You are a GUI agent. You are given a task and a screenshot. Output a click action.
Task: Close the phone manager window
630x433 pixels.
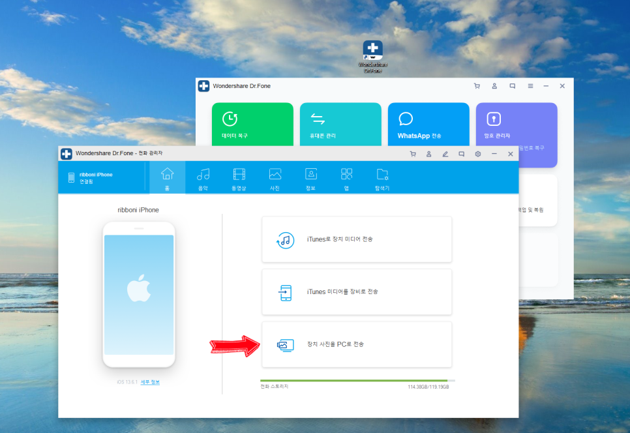point(510,154)
